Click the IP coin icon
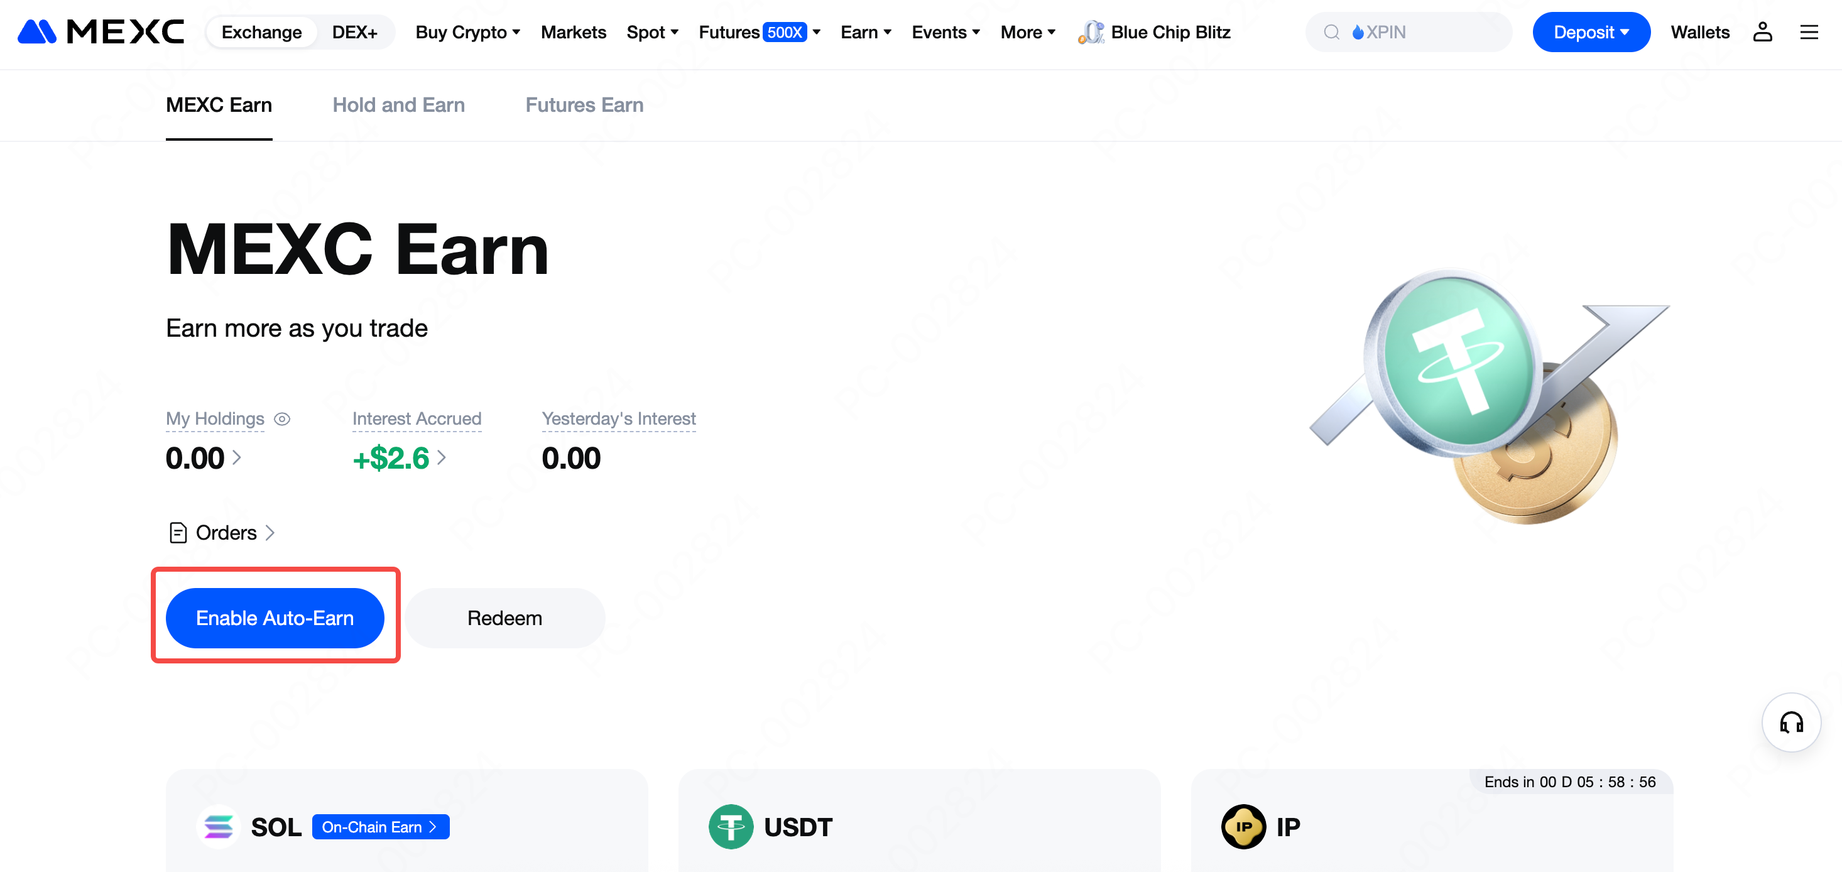Screen dimensions: 1842x872 [1243, 827]
